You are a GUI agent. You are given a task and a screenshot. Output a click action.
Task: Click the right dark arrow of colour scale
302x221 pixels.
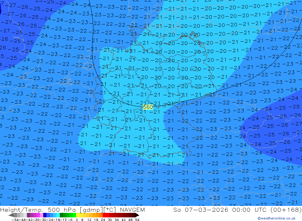click(x=137, y=215)
